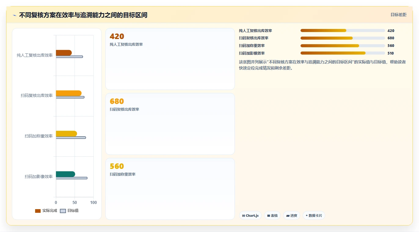Click the gray target bar for 纯人工复核出库效率

(69, 57)
